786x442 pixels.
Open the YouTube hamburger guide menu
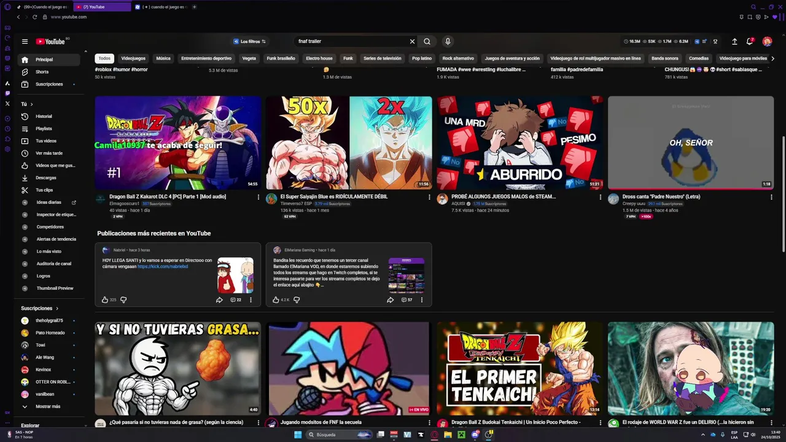tap(25, 42)
